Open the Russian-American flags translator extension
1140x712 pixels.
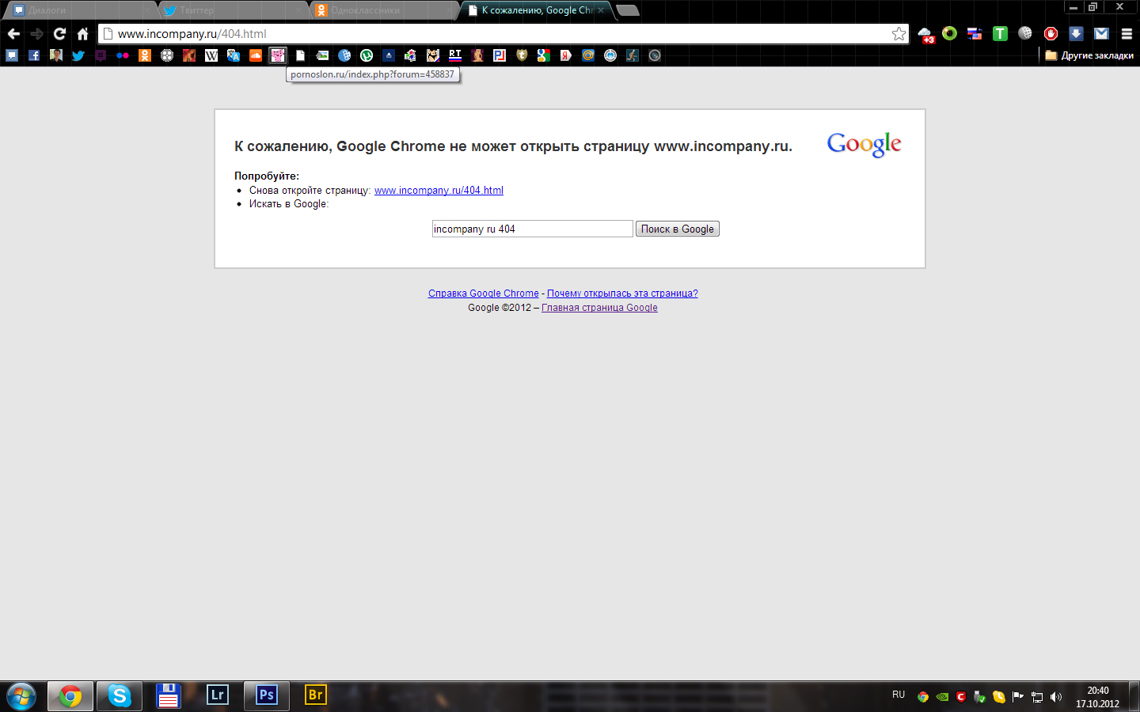pos(975,34)
